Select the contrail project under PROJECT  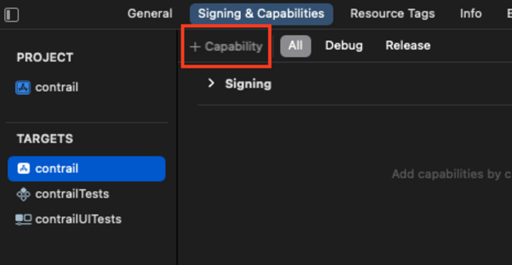coord(57,87)
